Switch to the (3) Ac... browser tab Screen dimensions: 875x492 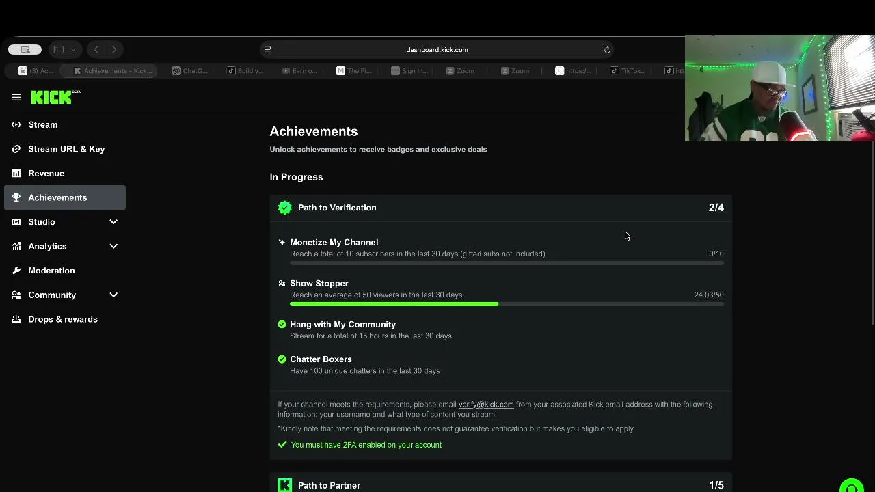36,71
